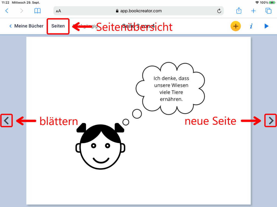Return to Meine Bücher library
This screenshot has height=207, width=277.
pyautogui.click(x=26, y=26)
